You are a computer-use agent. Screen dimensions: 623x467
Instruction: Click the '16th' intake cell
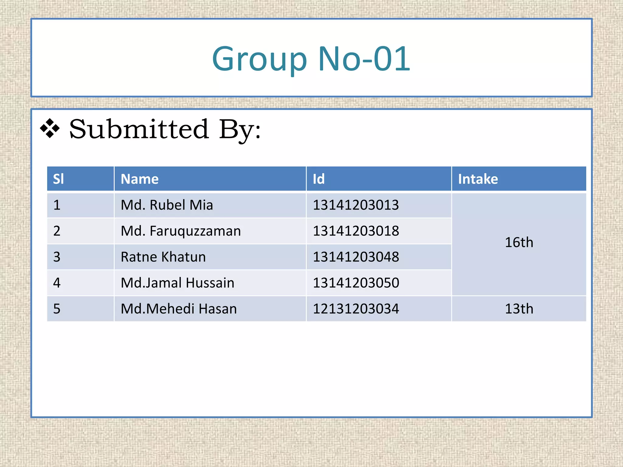pos(519,244)
